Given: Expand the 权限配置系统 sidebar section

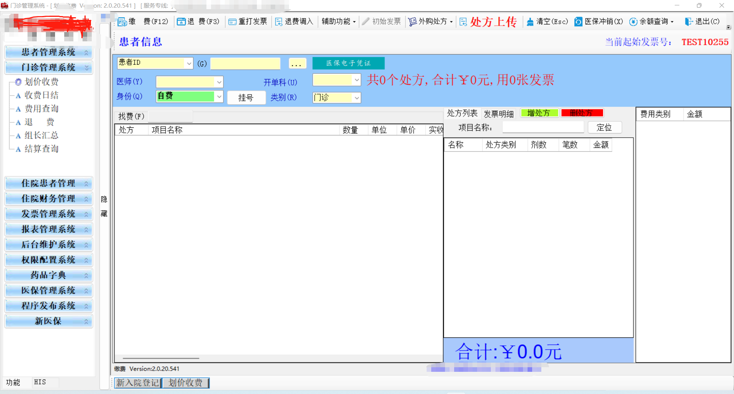Looking at the screenshot, I should tap(49, 260).
